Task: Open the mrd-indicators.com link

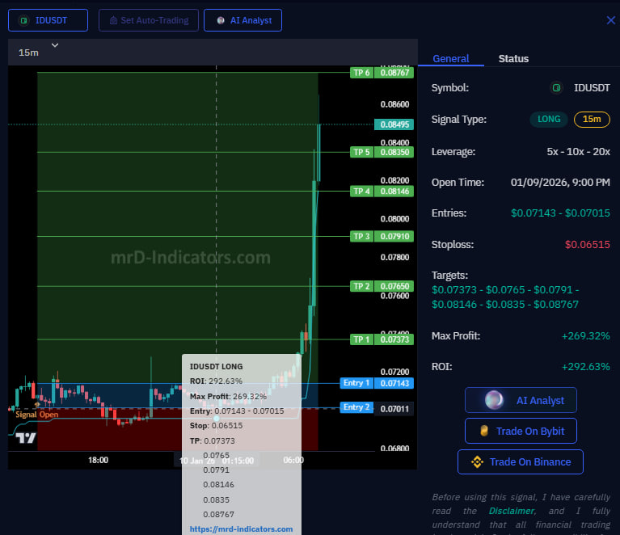Action: 241,529
